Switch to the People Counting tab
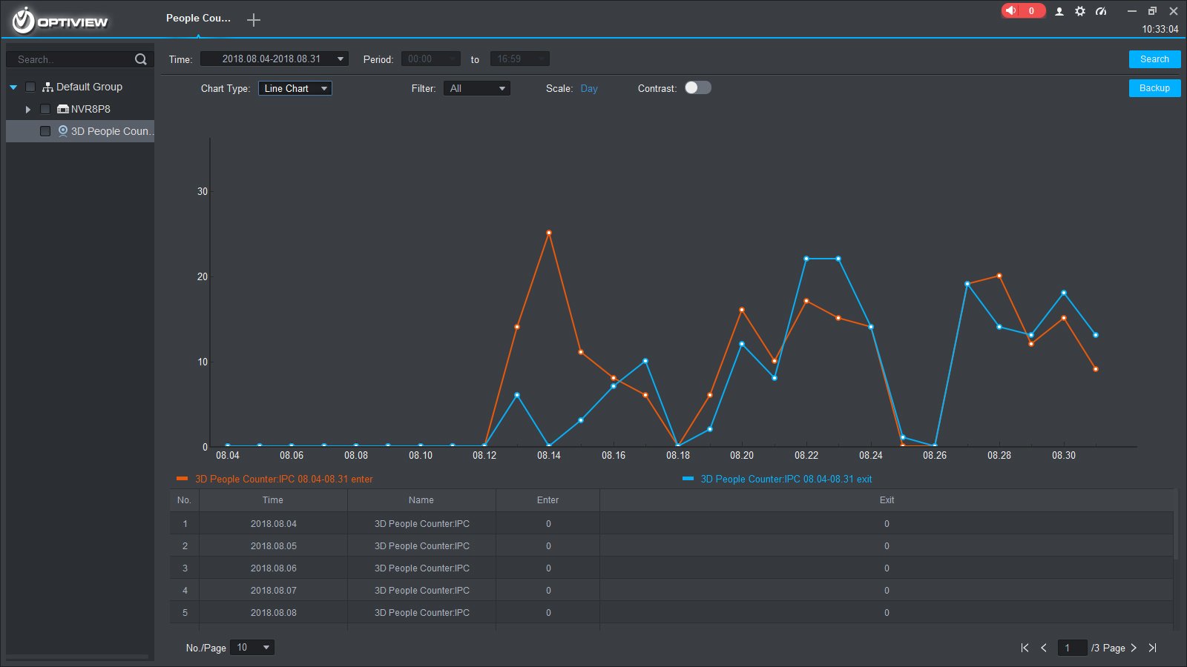Viewport: 1187px width, 667px height. [198, 18]
